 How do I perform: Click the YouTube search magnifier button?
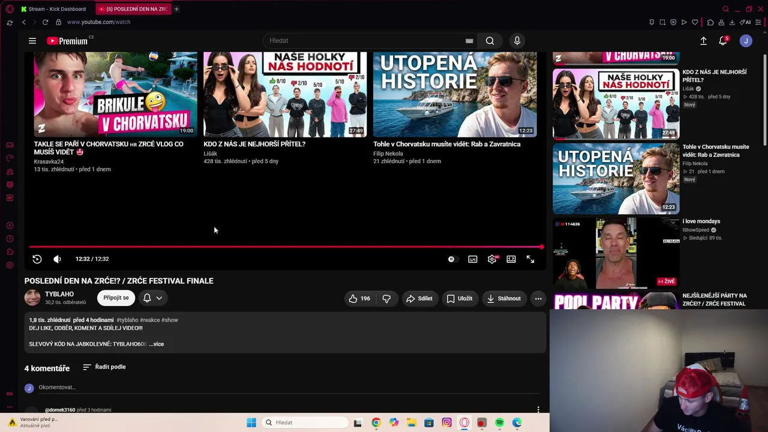pos(490,41)
